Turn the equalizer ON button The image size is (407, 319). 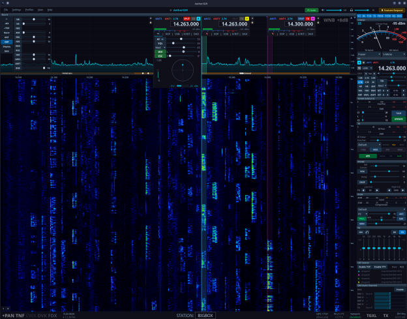[x=361, y=232]
